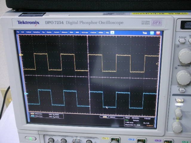Push the Multipurpose knob b
Screen dimensions: 191x143
coord(184,77)
